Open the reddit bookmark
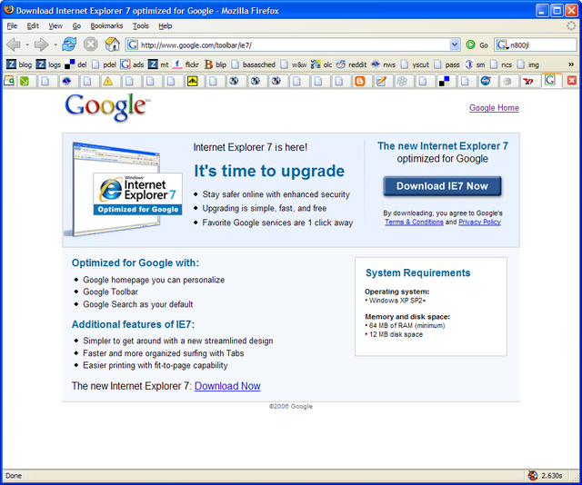 coord(351,64)
